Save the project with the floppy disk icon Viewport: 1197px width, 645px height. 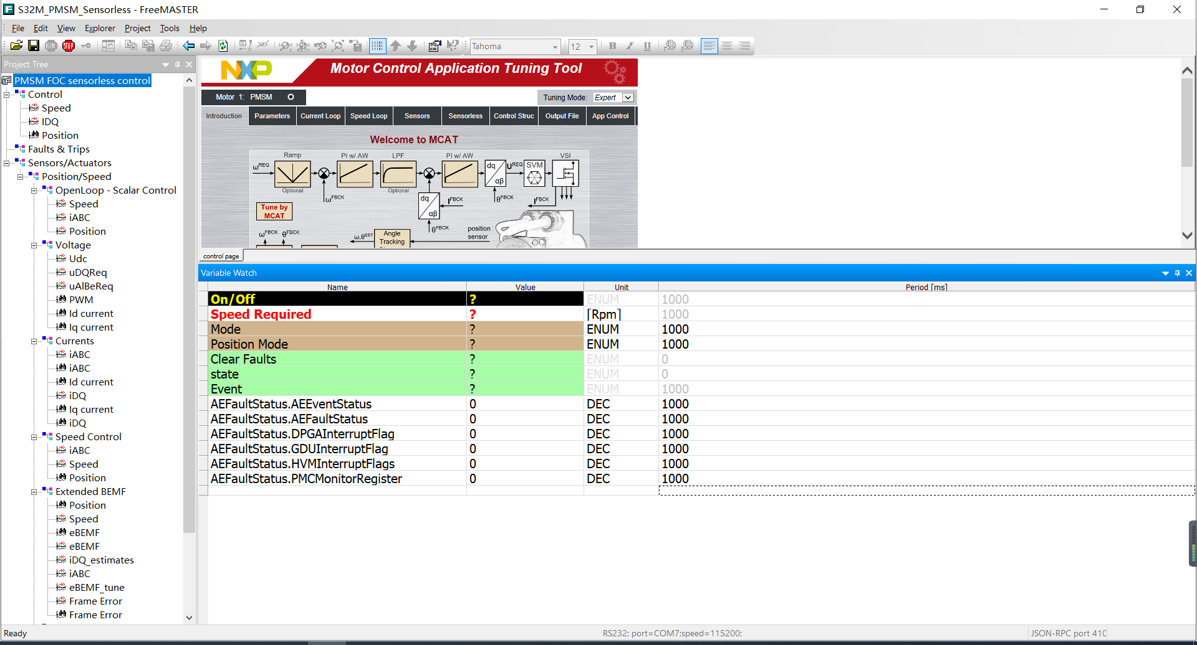click(x=34, y=46)
